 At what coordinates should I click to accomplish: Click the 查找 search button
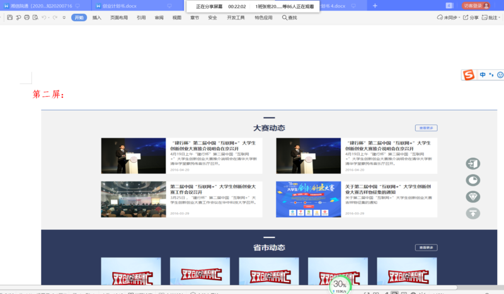(x=290, y=18)
